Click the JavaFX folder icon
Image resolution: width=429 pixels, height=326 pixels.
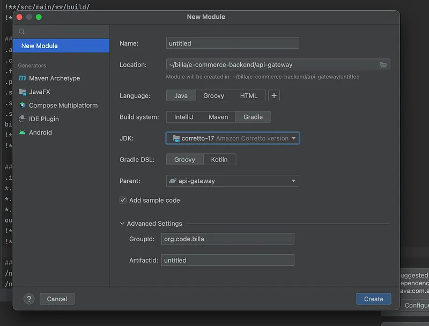point(22,92)
